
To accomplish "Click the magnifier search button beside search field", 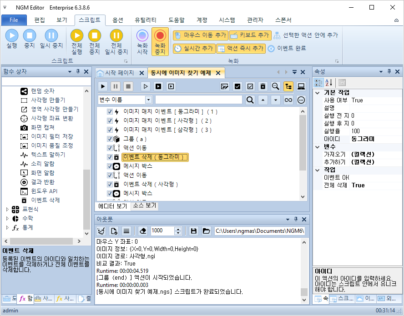I will click(250, 100).
